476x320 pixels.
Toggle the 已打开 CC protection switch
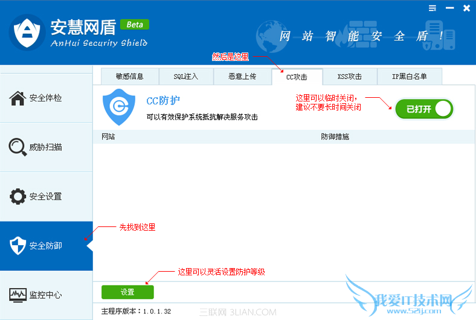424,109
